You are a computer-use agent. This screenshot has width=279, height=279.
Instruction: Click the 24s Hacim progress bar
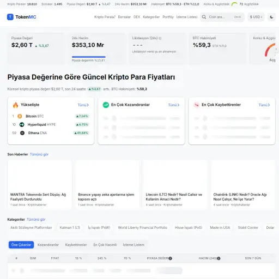coord(89,57)
